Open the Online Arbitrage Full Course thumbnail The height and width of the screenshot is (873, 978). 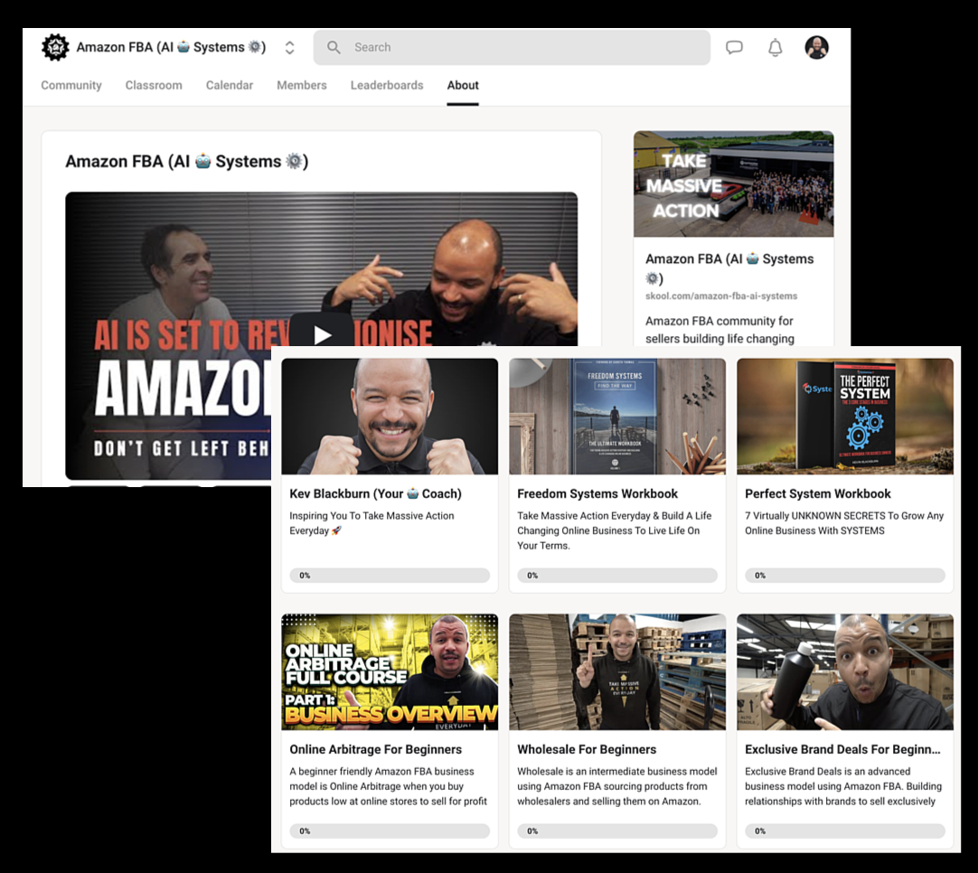[390, 672]
